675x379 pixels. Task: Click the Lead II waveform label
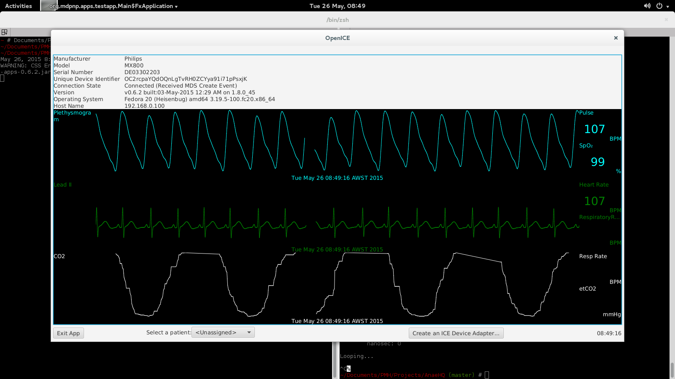(x=62, y=184)
